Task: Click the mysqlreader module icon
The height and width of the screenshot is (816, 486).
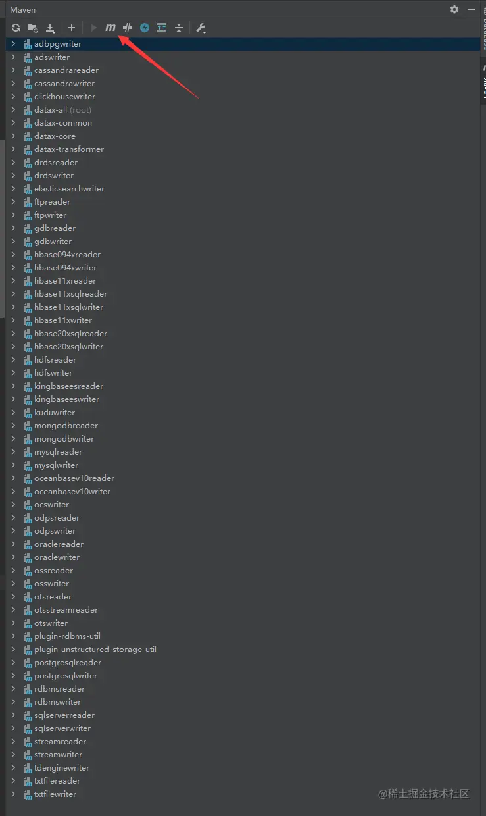Action: (28, 452)
